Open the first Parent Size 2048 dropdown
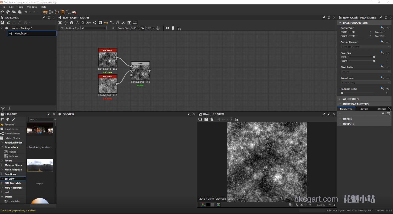This screenshot has height=214, width=393. pyautogui.click(x=135, y=28)
